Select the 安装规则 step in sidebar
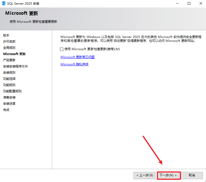 [x=9, y=73]
